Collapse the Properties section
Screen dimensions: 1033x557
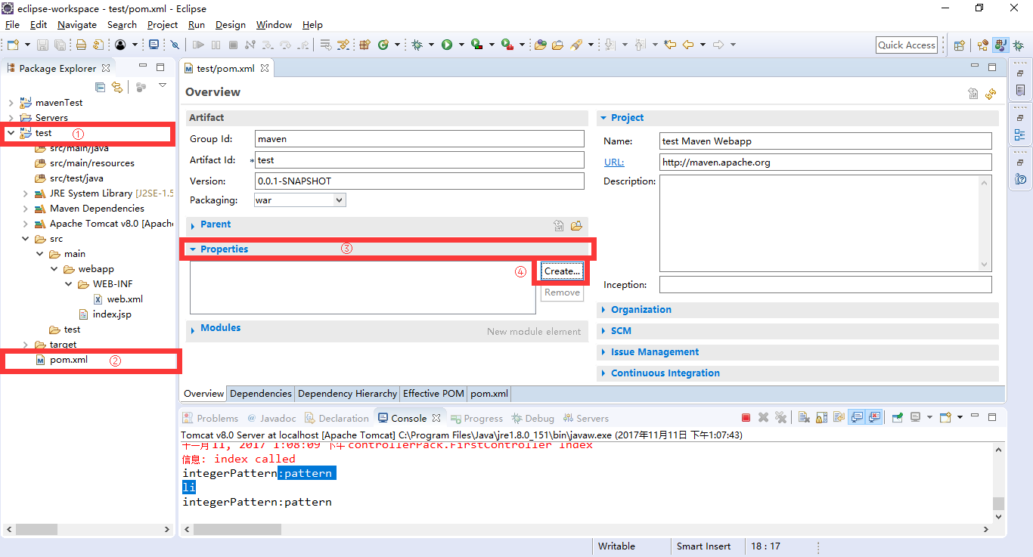pos(193,249)
